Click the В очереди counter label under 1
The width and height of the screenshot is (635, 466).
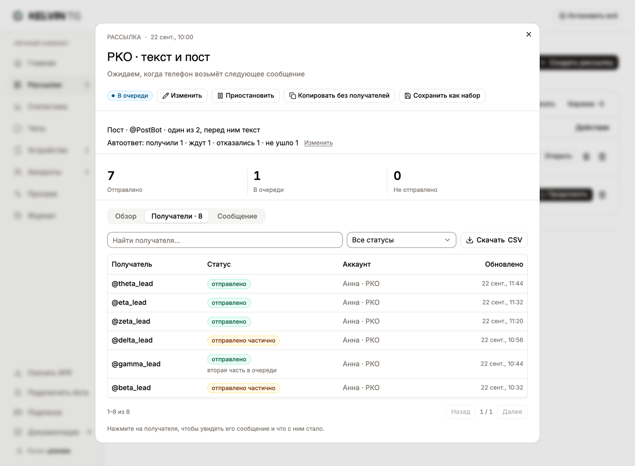pos(268,190)
